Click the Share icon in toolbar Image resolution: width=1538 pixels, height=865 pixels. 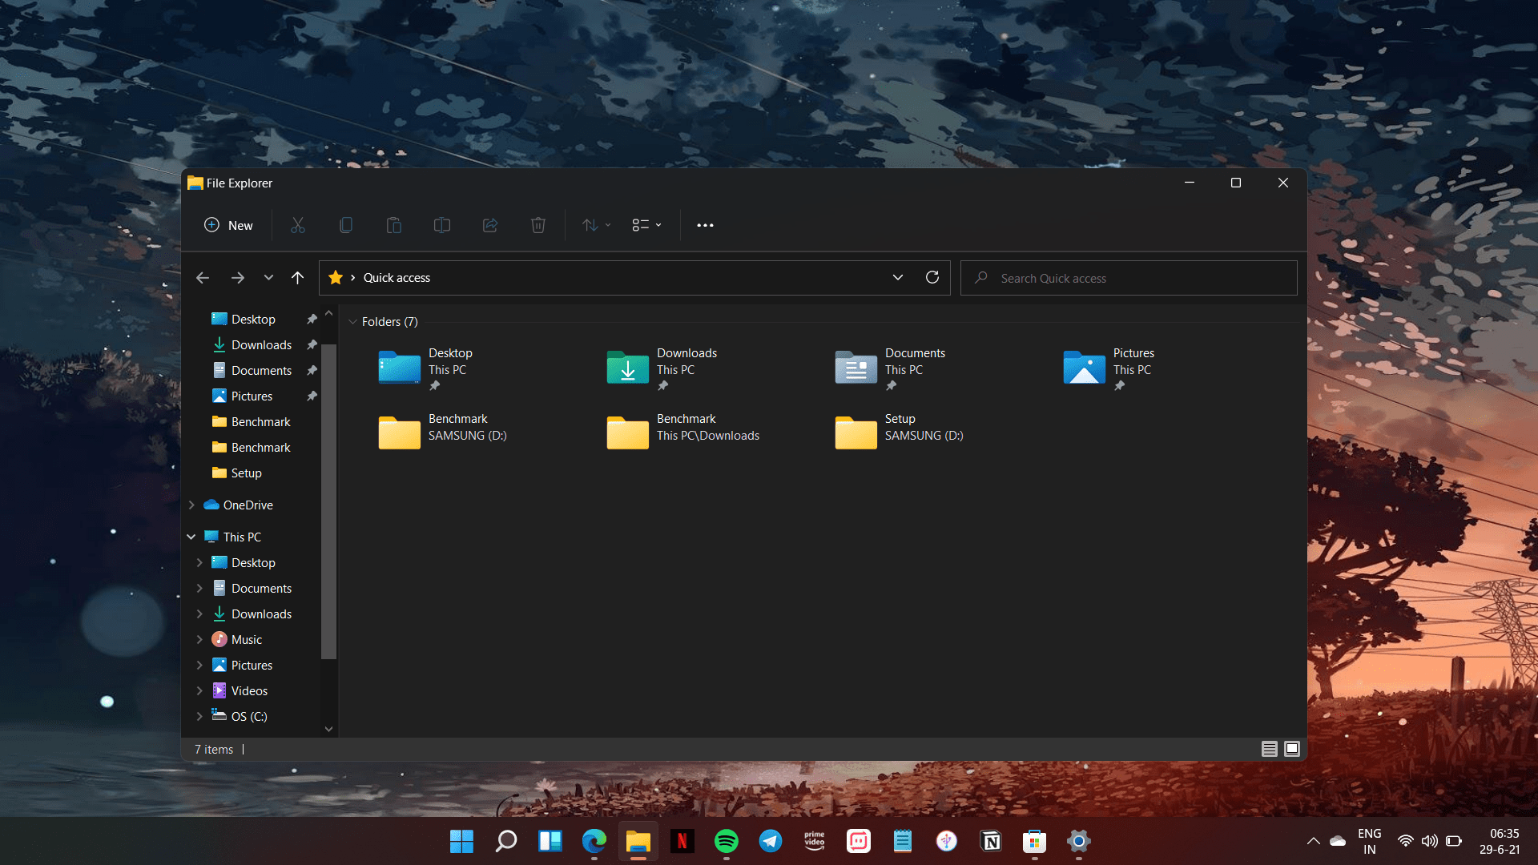pyautogui.click(x=490, y=225)
